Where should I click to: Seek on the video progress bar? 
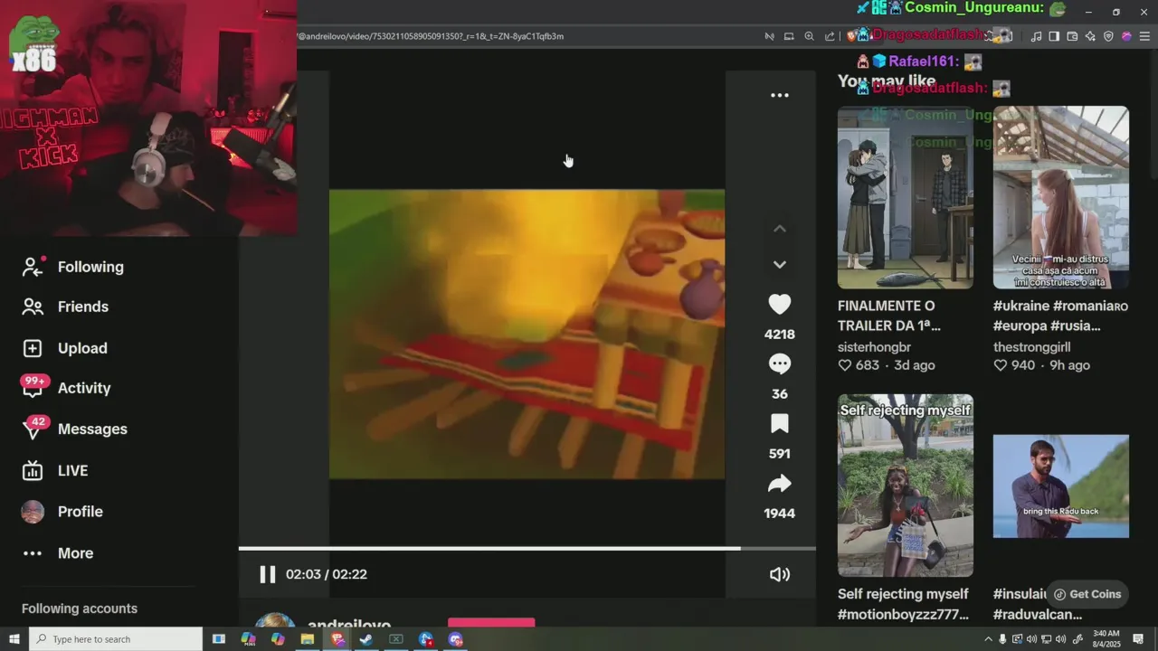pos(527,548)
